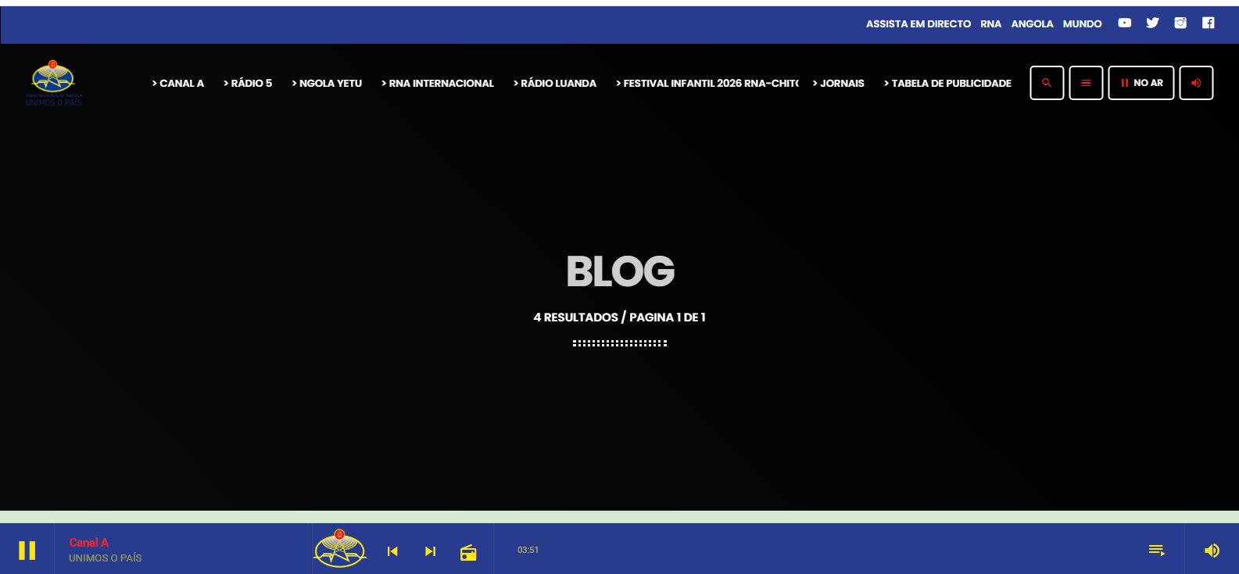
Task: Open the YouTube channel icon
Action: (x=1124, y=23)
